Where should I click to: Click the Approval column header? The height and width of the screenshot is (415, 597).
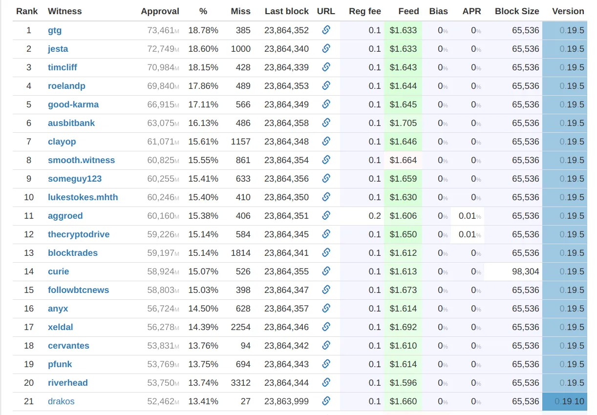[160, 11]
